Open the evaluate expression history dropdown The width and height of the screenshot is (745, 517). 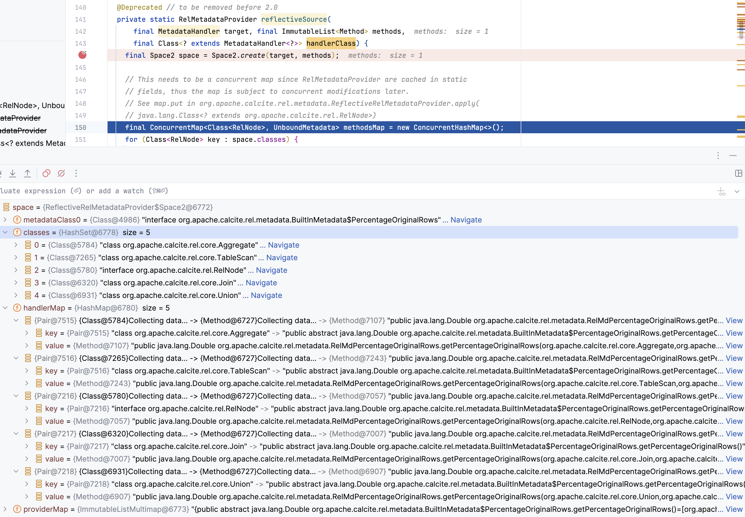coord(737,192)
